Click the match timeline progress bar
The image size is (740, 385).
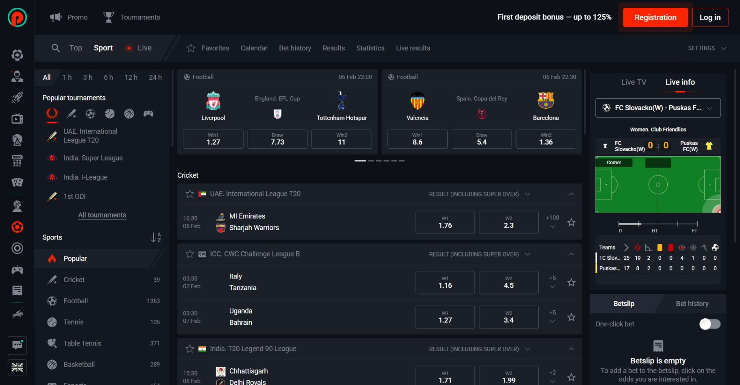tap(658, 224)
